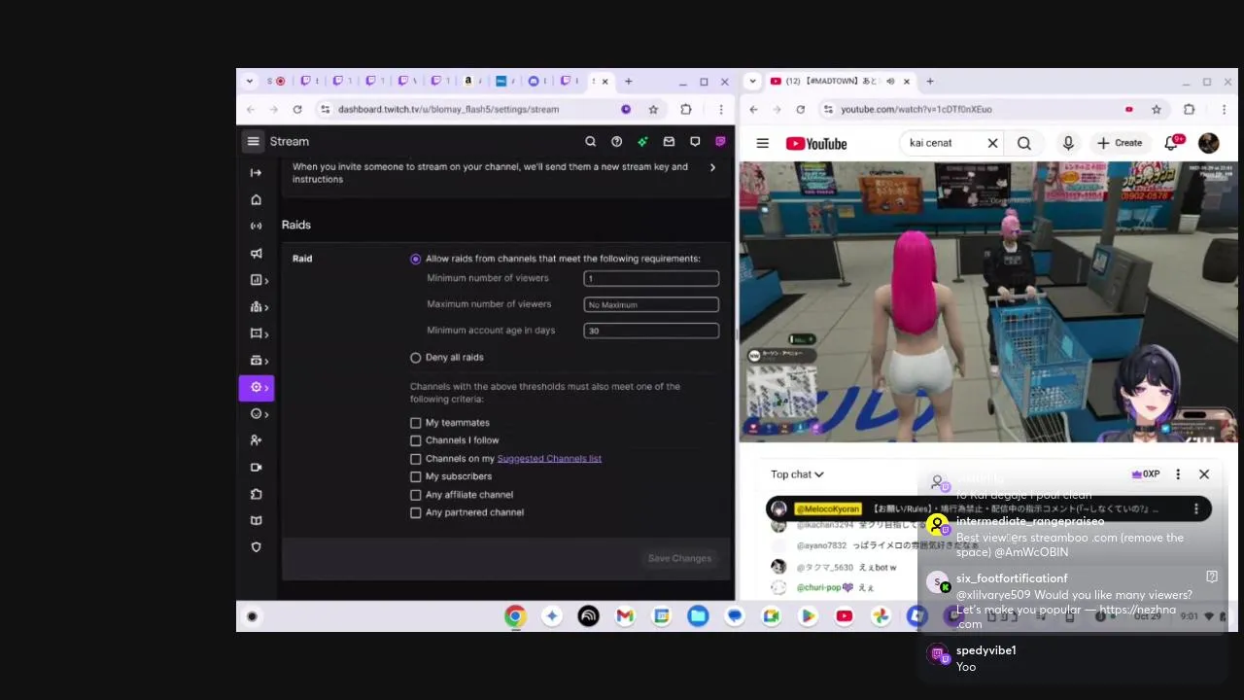Go to the Home icon in sidebar
Screen dimensions: 1244x700
(x=256, y=199)
